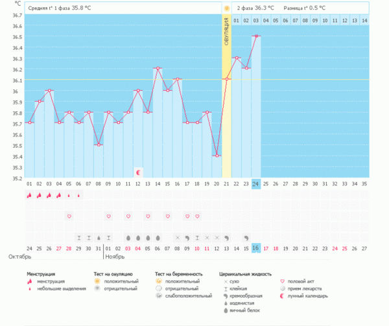Click the positive ovulation test legend icon
This screenshot has height=326, width=389.
pos(97,281)
